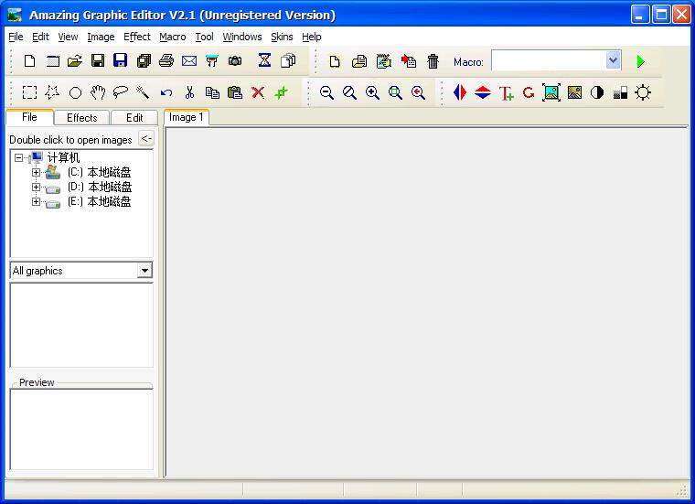Open the Skins menu
The height and width of the screenshot is (504, 695).
point(282,37)
